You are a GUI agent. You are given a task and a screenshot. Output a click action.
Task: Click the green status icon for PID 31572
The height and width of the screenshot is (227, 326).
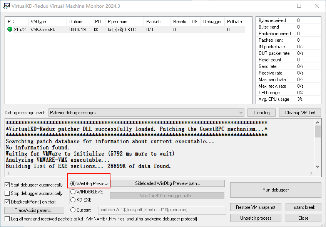pyautogui.click(x=10, y=29)
